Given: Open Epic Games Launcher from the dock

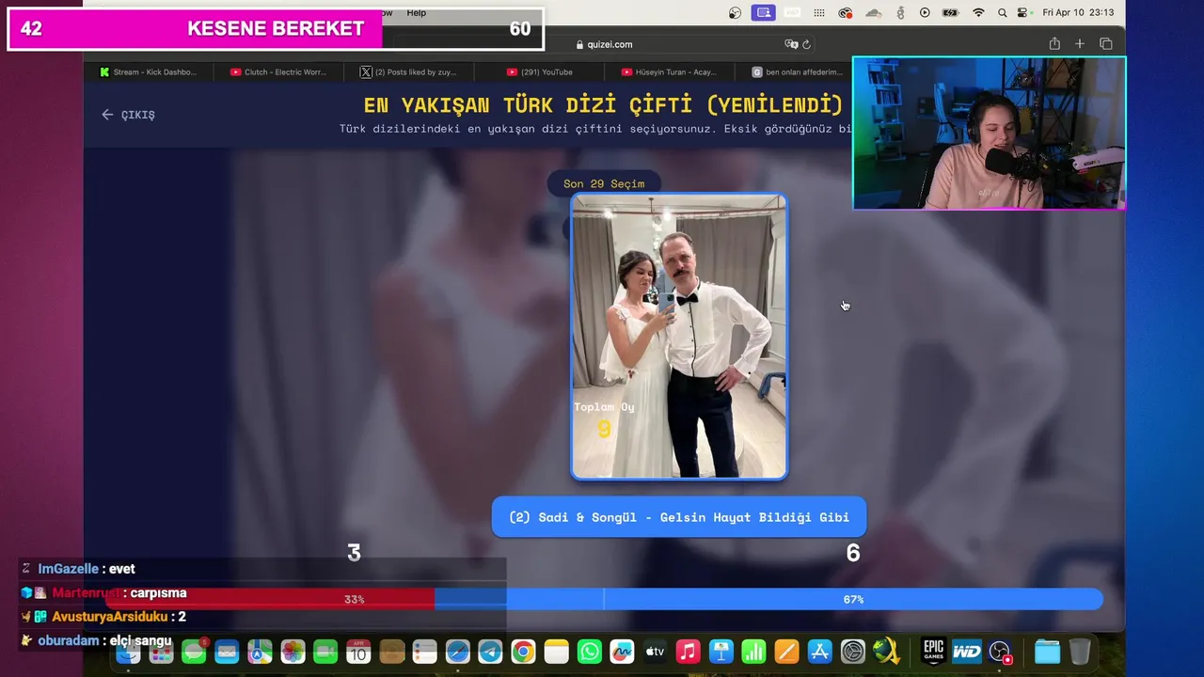Looking at the screenshot, I should point(933,651).
